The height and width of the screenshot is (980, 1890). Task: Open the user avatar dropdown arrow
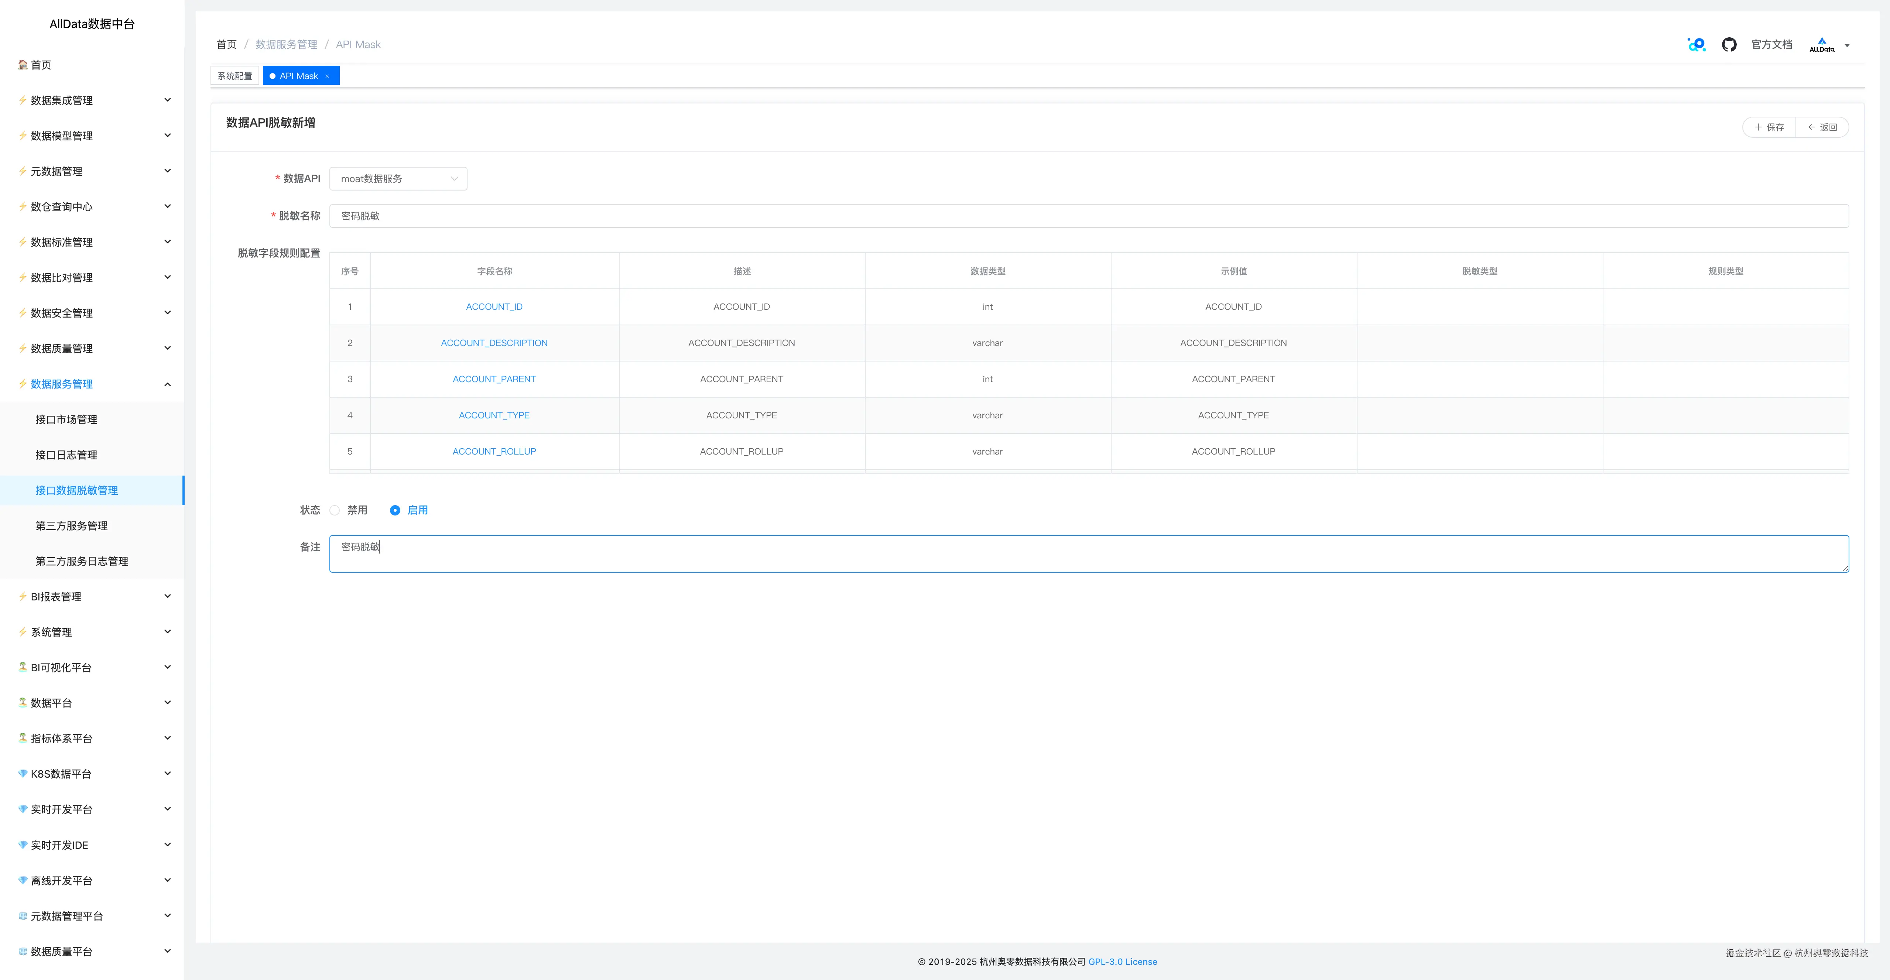click(1847, 45)
